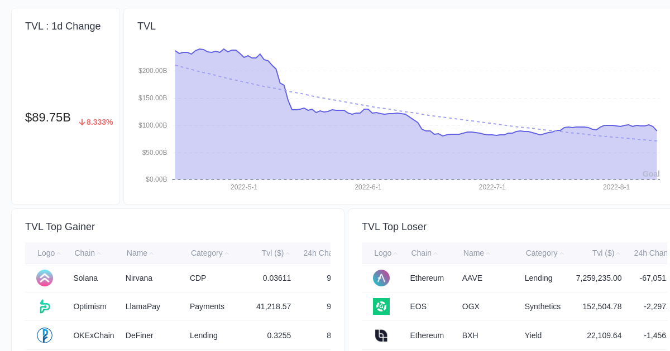
Task: Click the Logo column sort icon in Top Loser
Action: point(395,253)
